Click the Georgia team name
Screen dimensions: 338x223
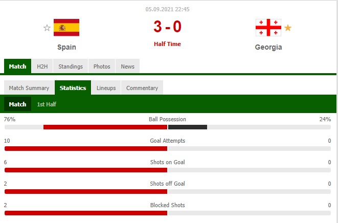[268, 47]
